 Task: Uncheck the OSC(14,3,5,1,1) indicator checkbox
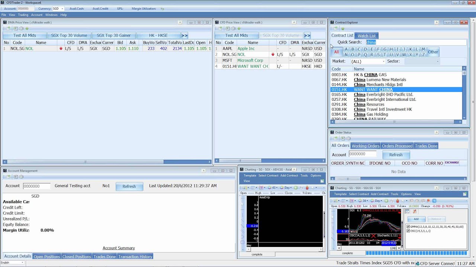coord(408,231)
